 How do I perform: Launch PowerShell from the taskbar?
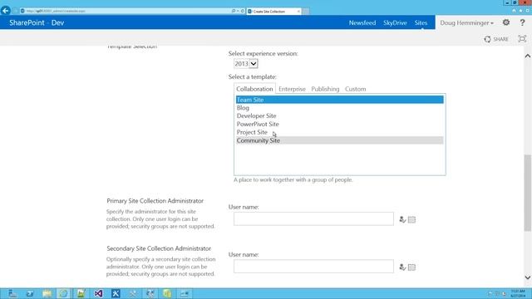(x=30, y=293)
